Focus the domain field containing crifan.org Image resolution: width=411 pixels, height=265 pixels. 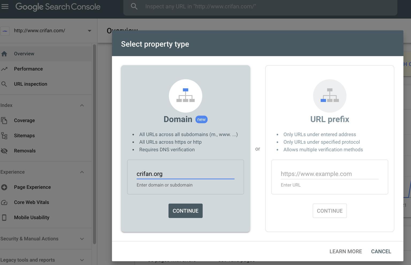pos(185,174)
